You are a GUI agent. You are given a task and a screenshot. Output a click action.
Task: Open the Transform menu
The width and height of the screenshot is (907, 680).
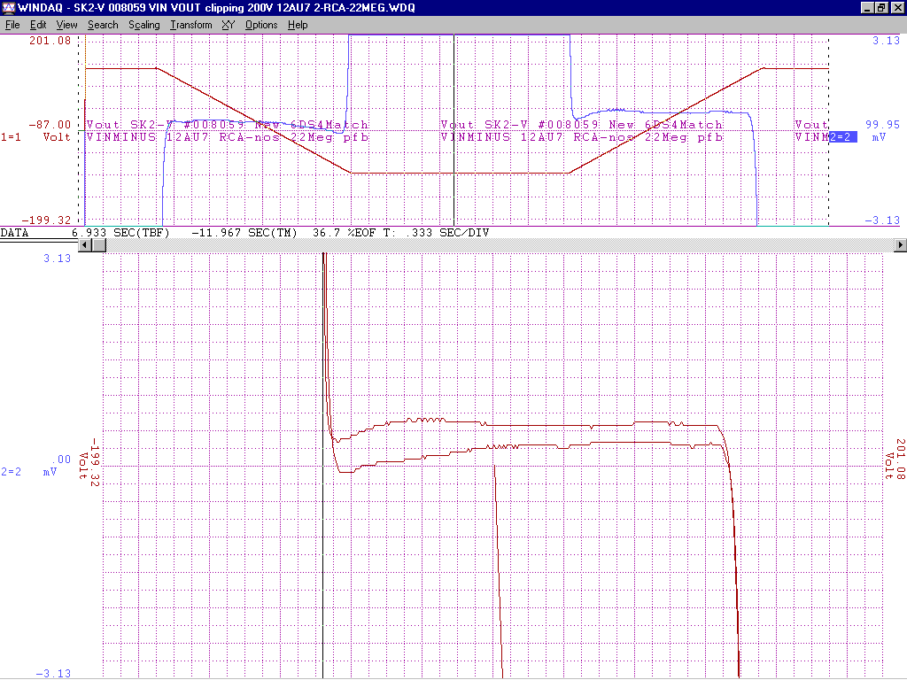point(191,25)
